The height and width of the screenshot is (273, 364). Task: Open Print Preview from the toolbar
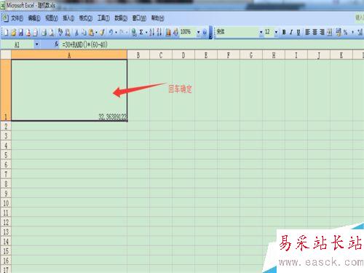click(x=51, y=32)
